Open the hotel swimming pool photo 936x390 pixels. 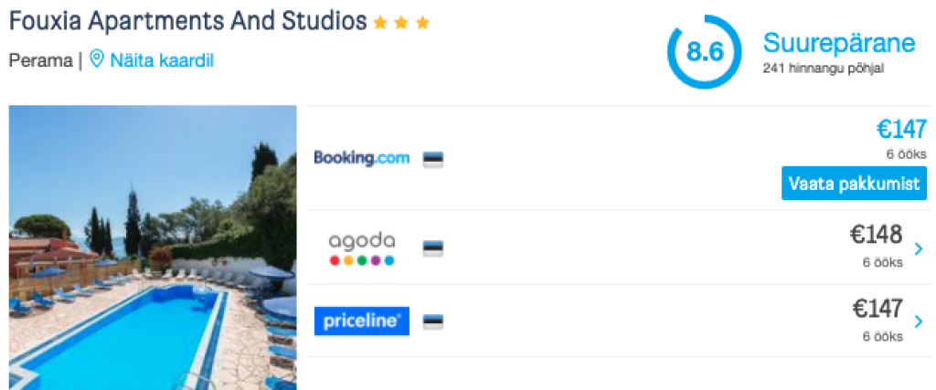click(x=153, y=248)
